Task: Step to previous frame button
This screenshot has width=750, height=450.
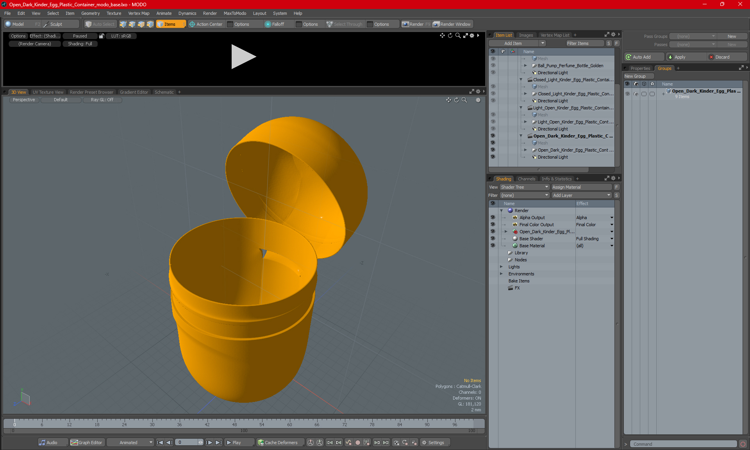Action: [169, 443]
